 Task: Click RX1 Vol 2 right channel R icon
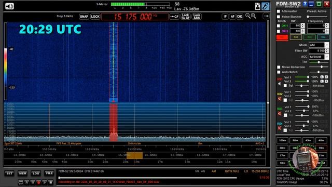point(326,81)
